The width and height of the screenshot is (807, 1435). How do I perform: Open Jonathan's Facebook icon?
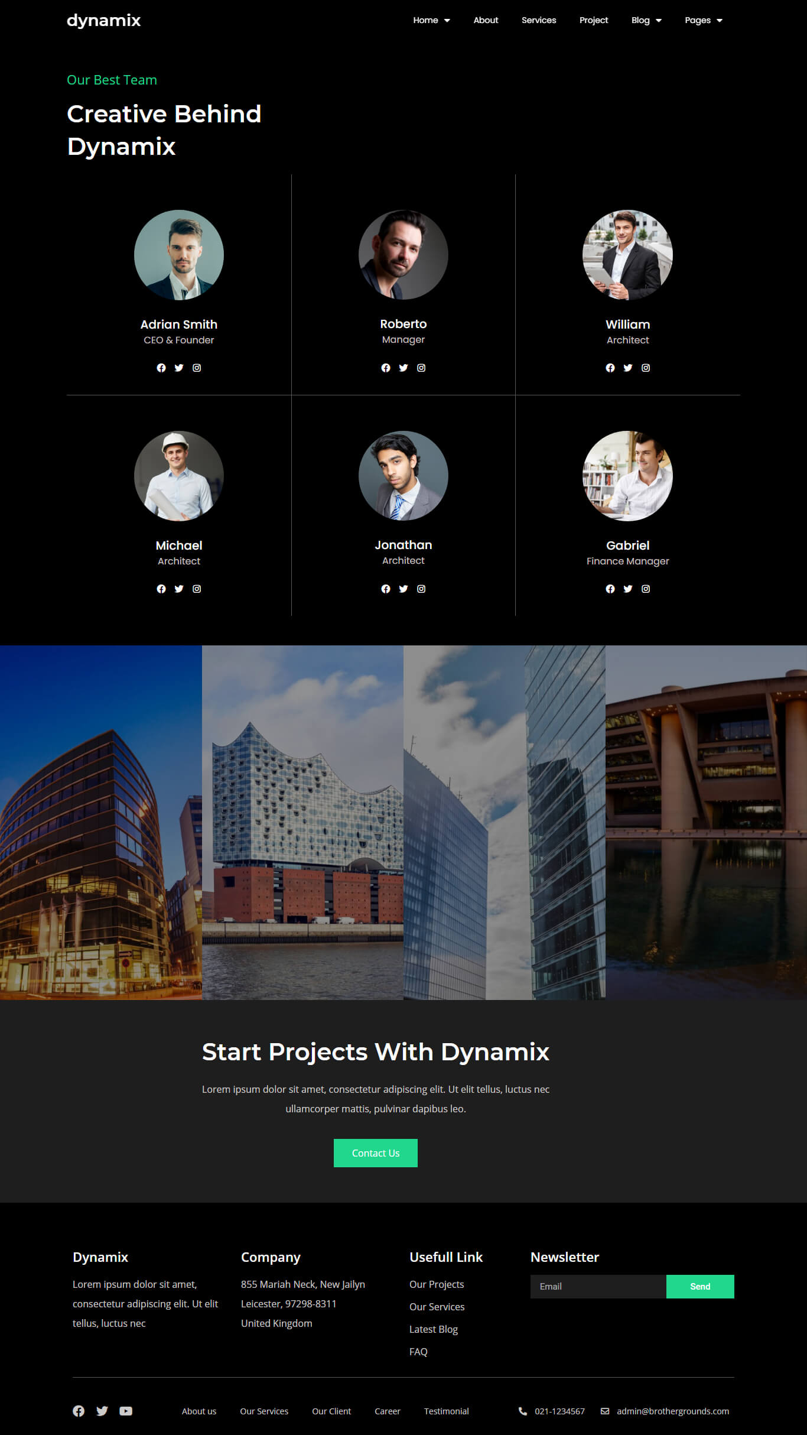point(386,589)
